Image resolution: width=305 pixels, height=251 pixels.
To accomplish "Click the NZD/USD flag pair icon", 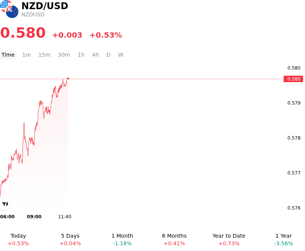I will click(x=9, y=9).
